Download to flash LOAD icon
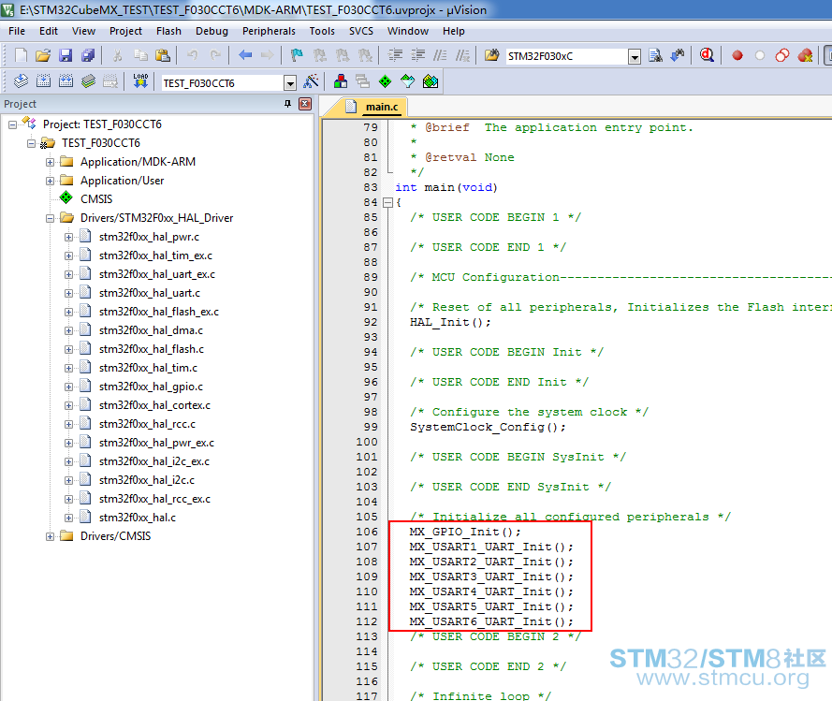 tap(140, 81)
